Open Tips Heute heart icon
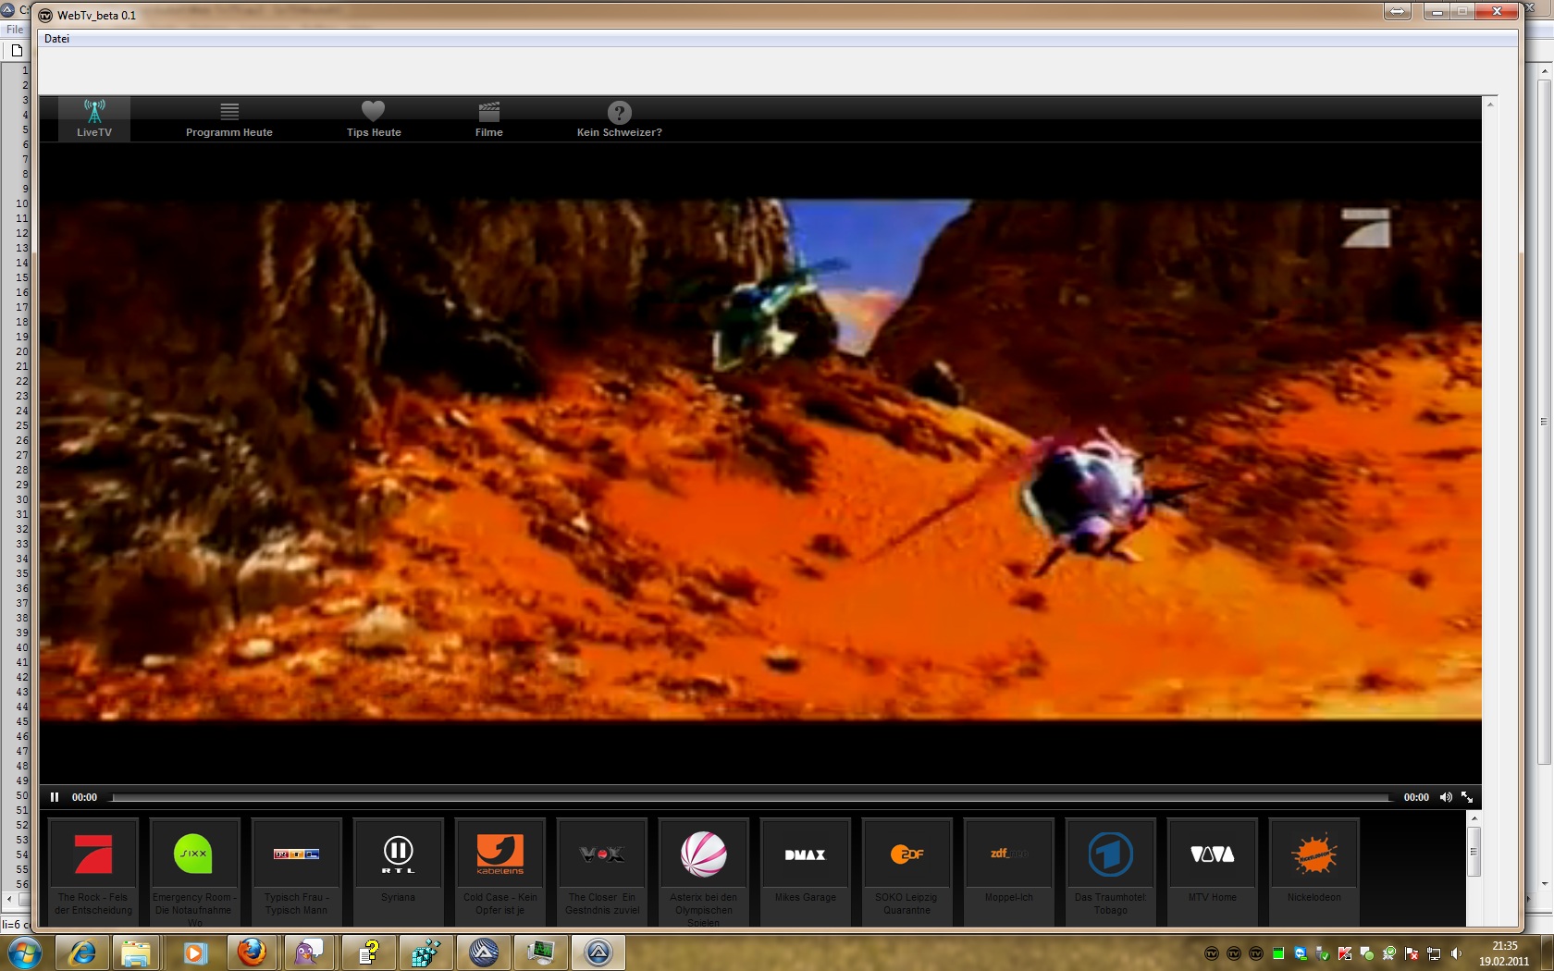The height and width of the screenshot is (971, 1554). [373, 118]
